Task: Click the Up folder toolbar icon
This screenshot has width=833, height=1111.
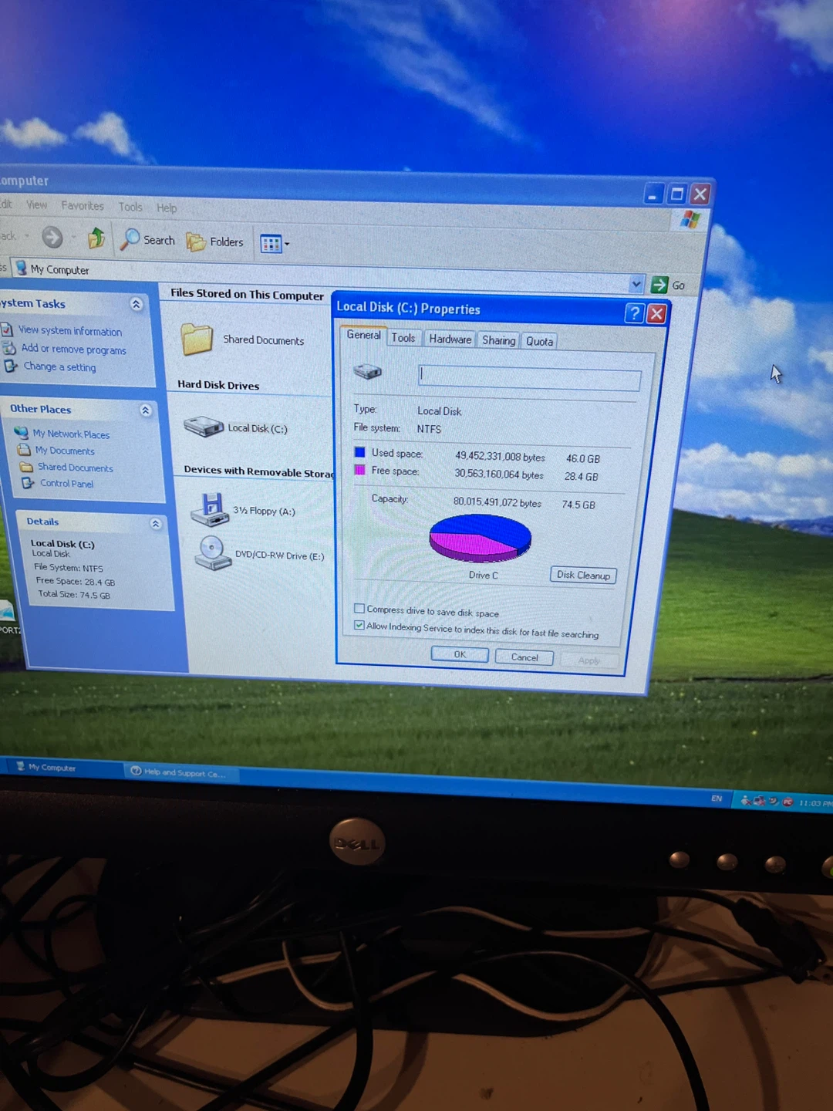Action: point(96,238)
